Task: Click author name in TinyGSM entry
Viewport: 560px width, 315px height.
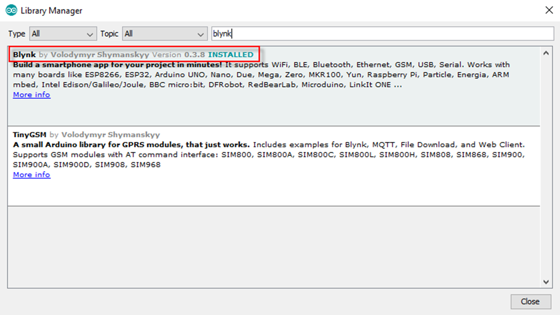Action: (x=111, y=135)
